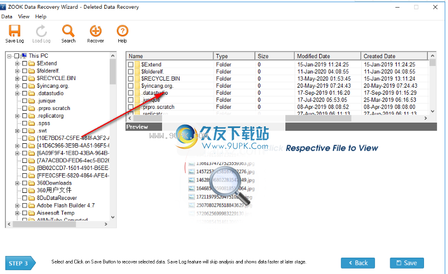Select the {BB02CCD7-1501-4901-B5EE folder
The height and width of the screenshot is (274, 448).
(73, 168)
